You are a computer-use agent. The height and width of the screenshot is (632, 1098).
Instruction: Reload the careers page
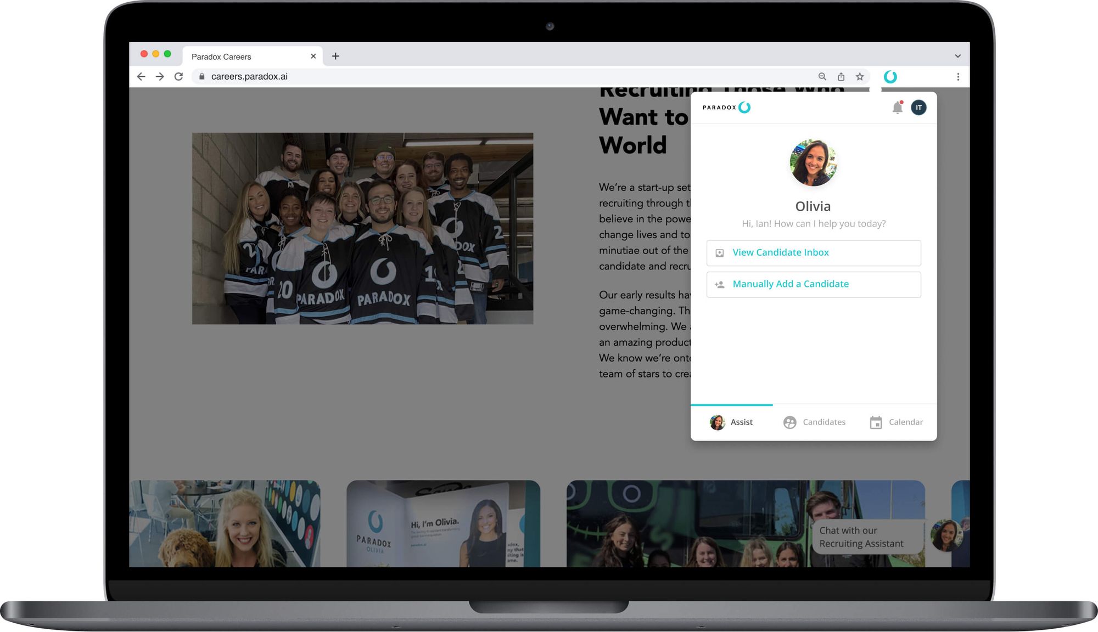pos(178,77)
